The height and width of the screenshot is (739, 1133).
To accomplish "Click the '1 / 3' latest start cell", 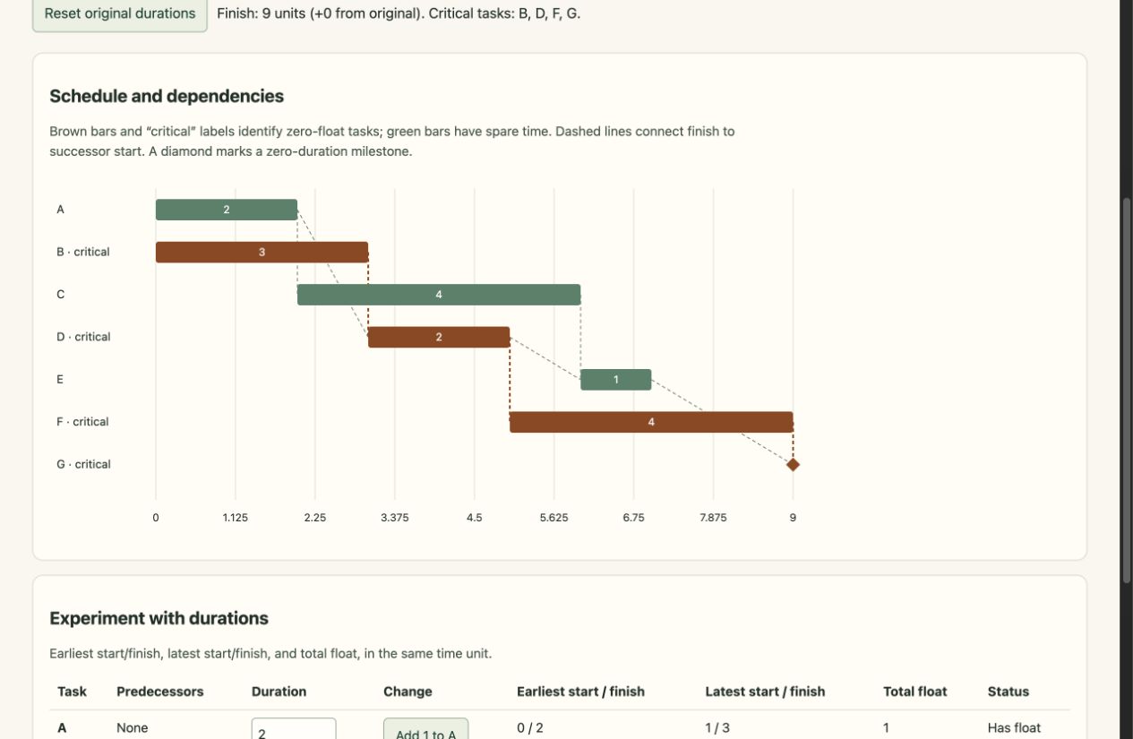I will tap(717, 728).
